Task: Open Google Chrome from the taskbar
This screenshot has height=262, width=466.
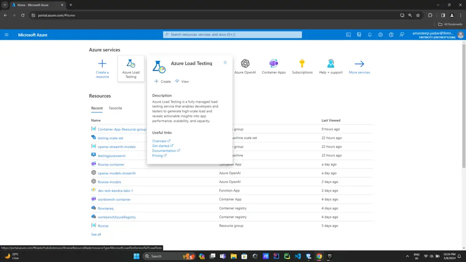Action: 319,256
